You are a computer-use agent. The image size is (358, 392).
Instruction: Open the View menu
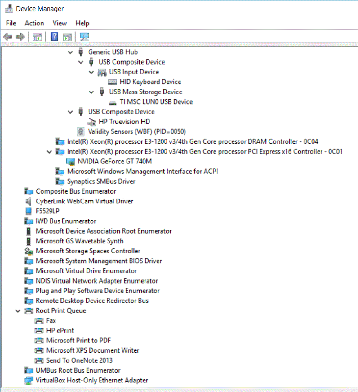click(60, 23)
